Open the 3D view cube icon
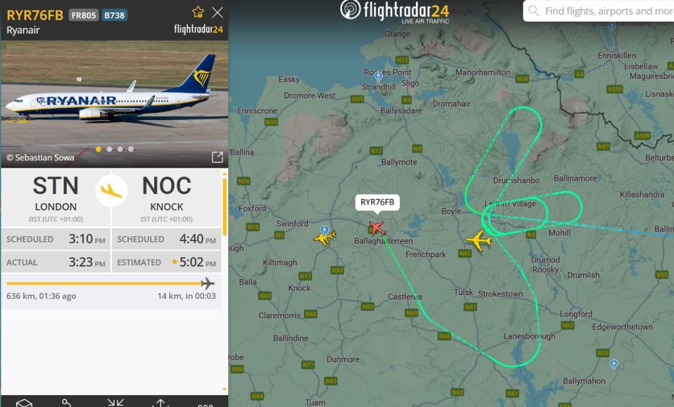The height and width of the screenshot is (407, 674). 24,403
